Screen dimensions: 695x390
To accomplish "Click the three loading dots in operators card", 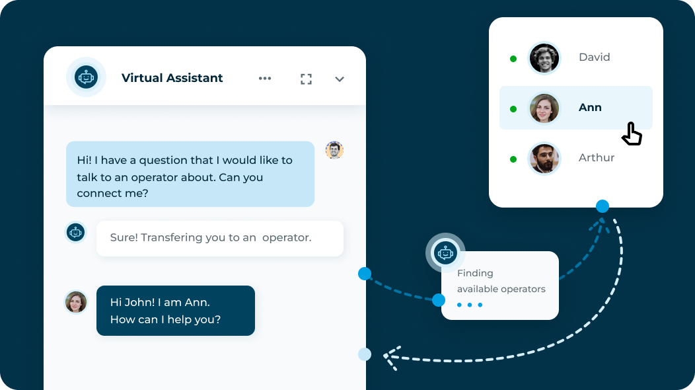I will point(470,305).
